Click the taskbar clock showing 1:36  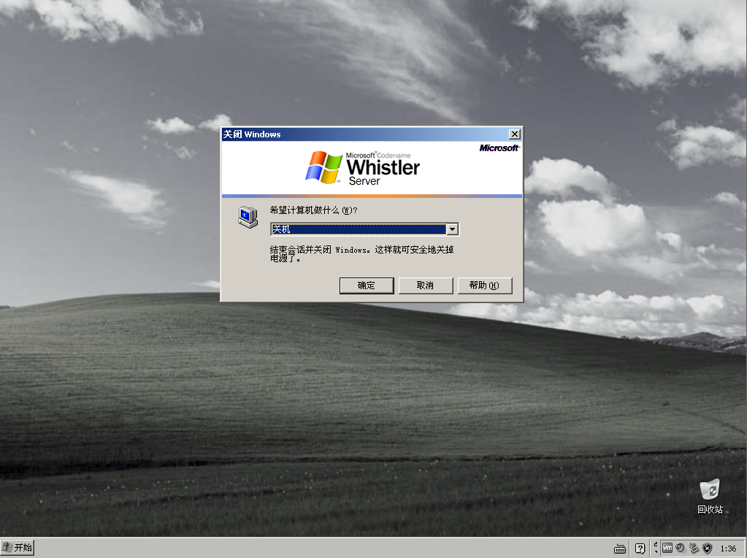729,548
